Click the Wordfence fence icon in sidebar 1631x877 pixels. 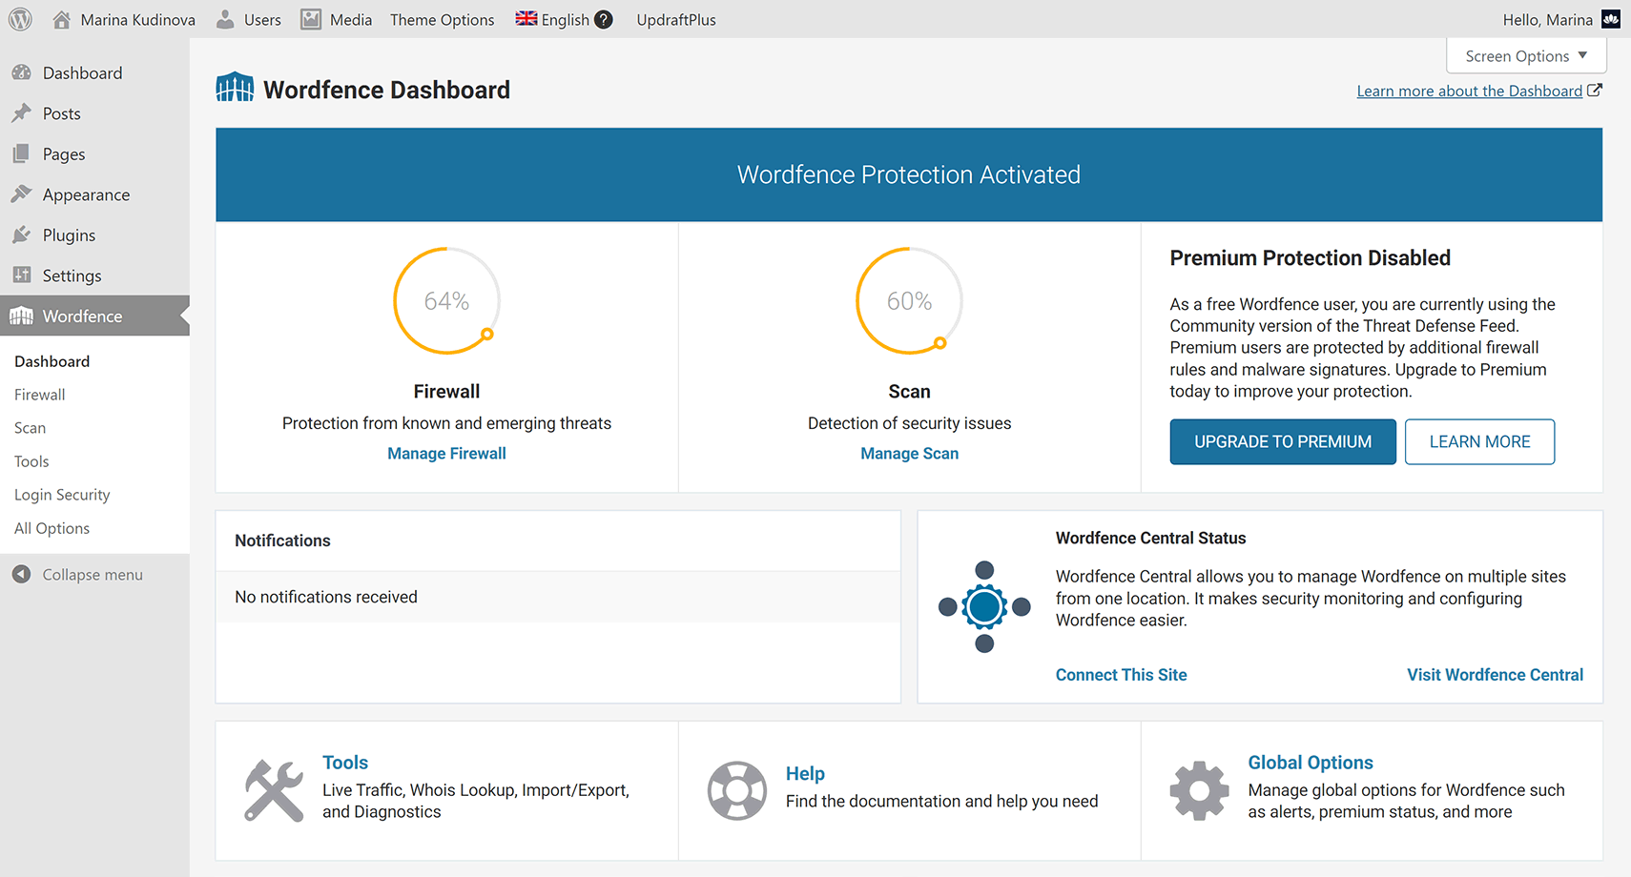[x=22, y=316]
